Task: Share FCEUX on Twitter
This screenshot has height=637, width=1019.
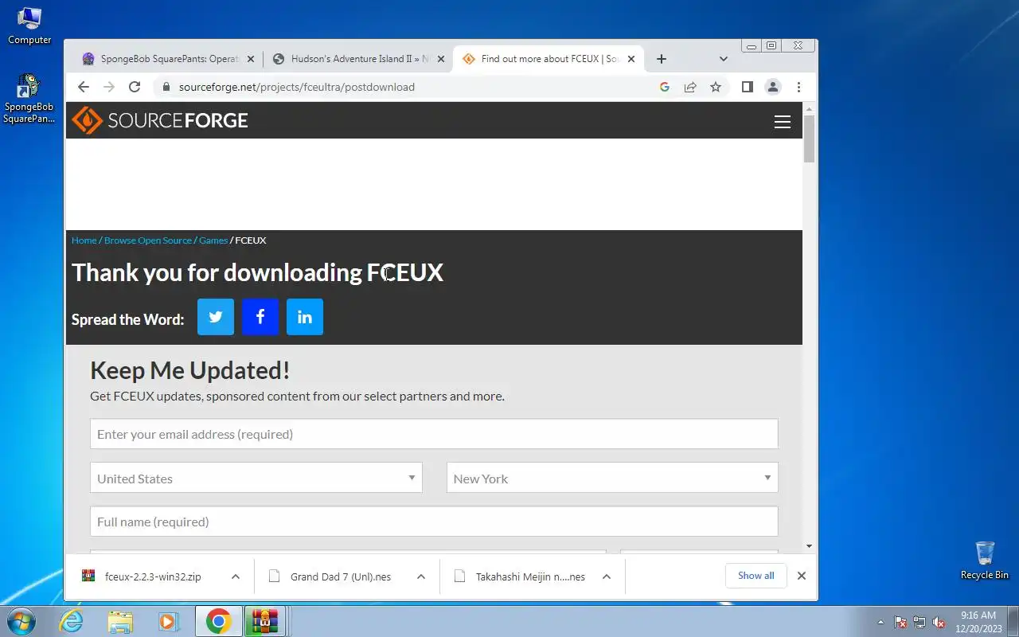Action: [x=216, y=317]
